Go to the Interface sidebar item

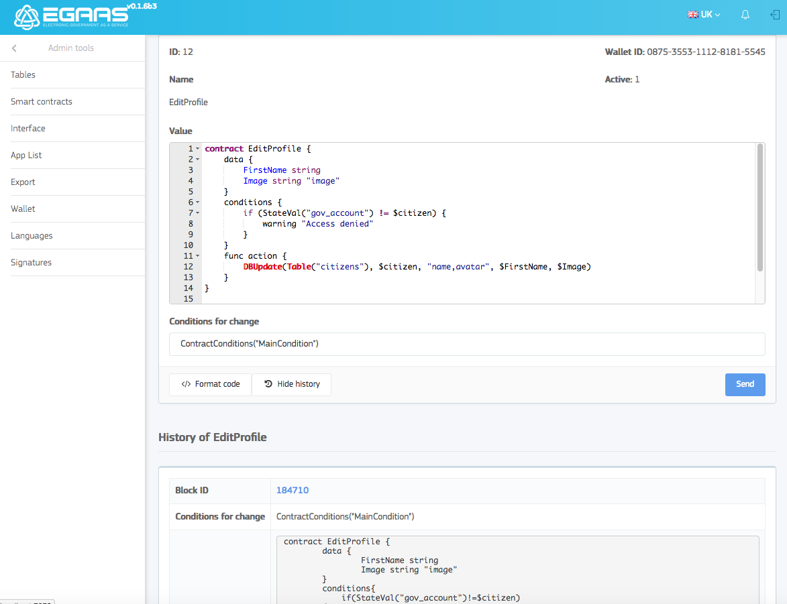pos(28,129)
